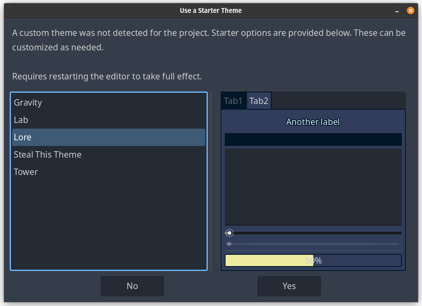
Task: Click the vertical divider between list and preview
Action: 211,181
